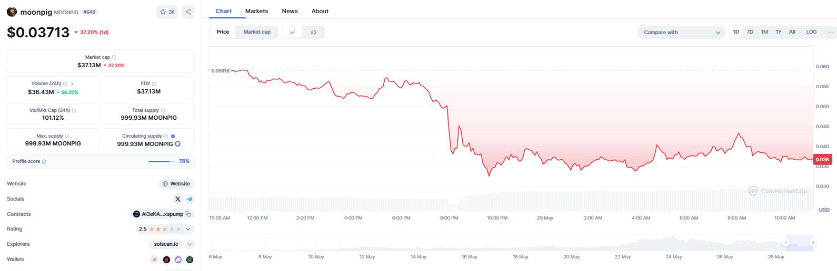Viewport: 837px width, 271px height.
Task: Expand the 2.5 star Rating dropdown
Action: point(188,230)
